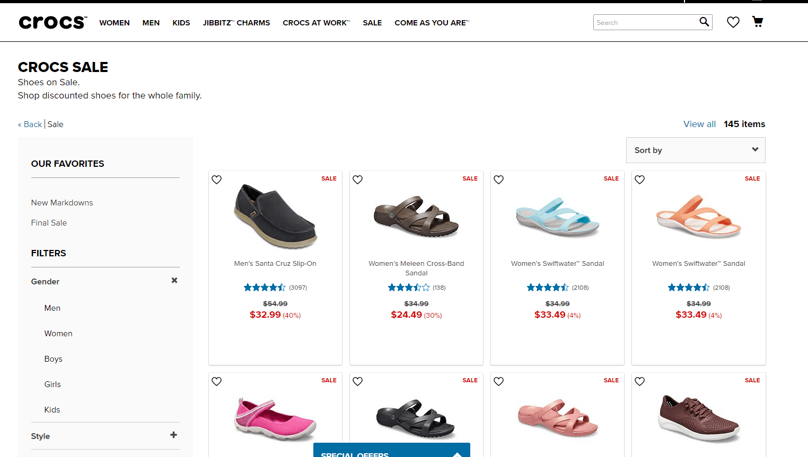808x457 pixels.
Task: Filter by Boys under Gender
Action: [x=54, y=359]
